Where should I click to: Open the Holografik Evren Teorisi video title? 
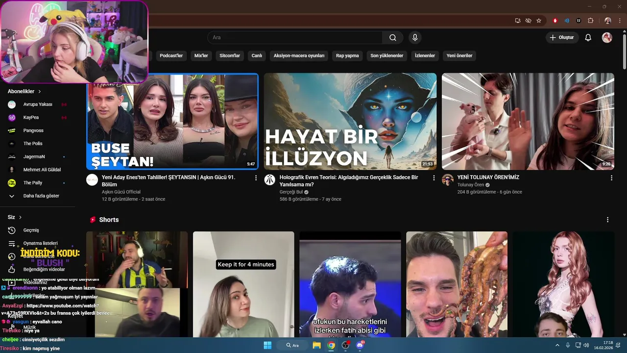[349, 181]
